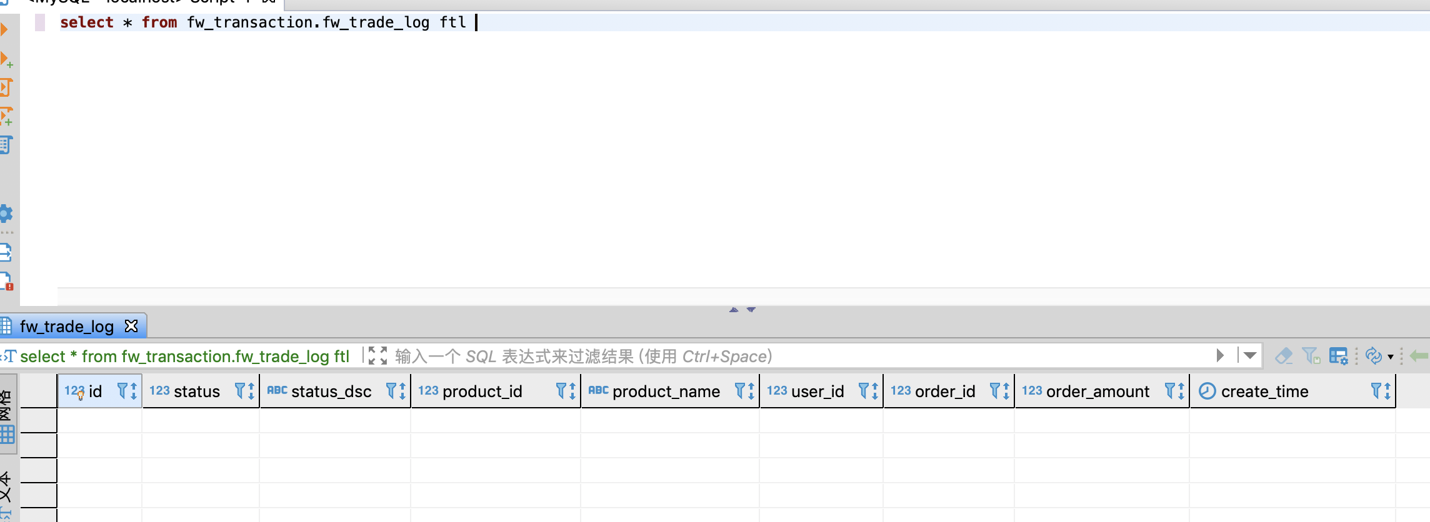Viewport: 1430px width, 522px height.
Task: Toggle the results panel maximize icon
Action: click(x=377, y=356)
